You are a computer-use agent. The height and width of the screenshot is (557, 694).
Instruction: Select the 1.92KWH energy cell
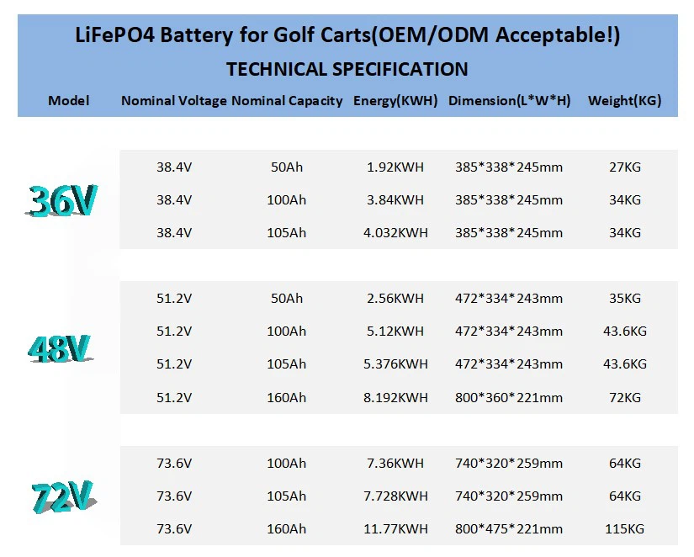(x=395, y=167)
